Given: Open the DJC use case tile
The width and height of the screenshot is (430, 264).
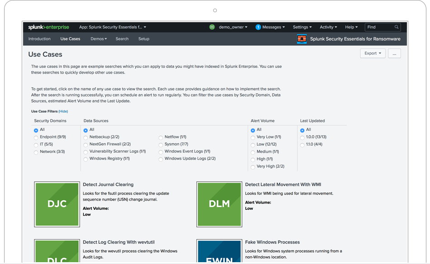Looking at the screenshot, I should tap(57, 204).
